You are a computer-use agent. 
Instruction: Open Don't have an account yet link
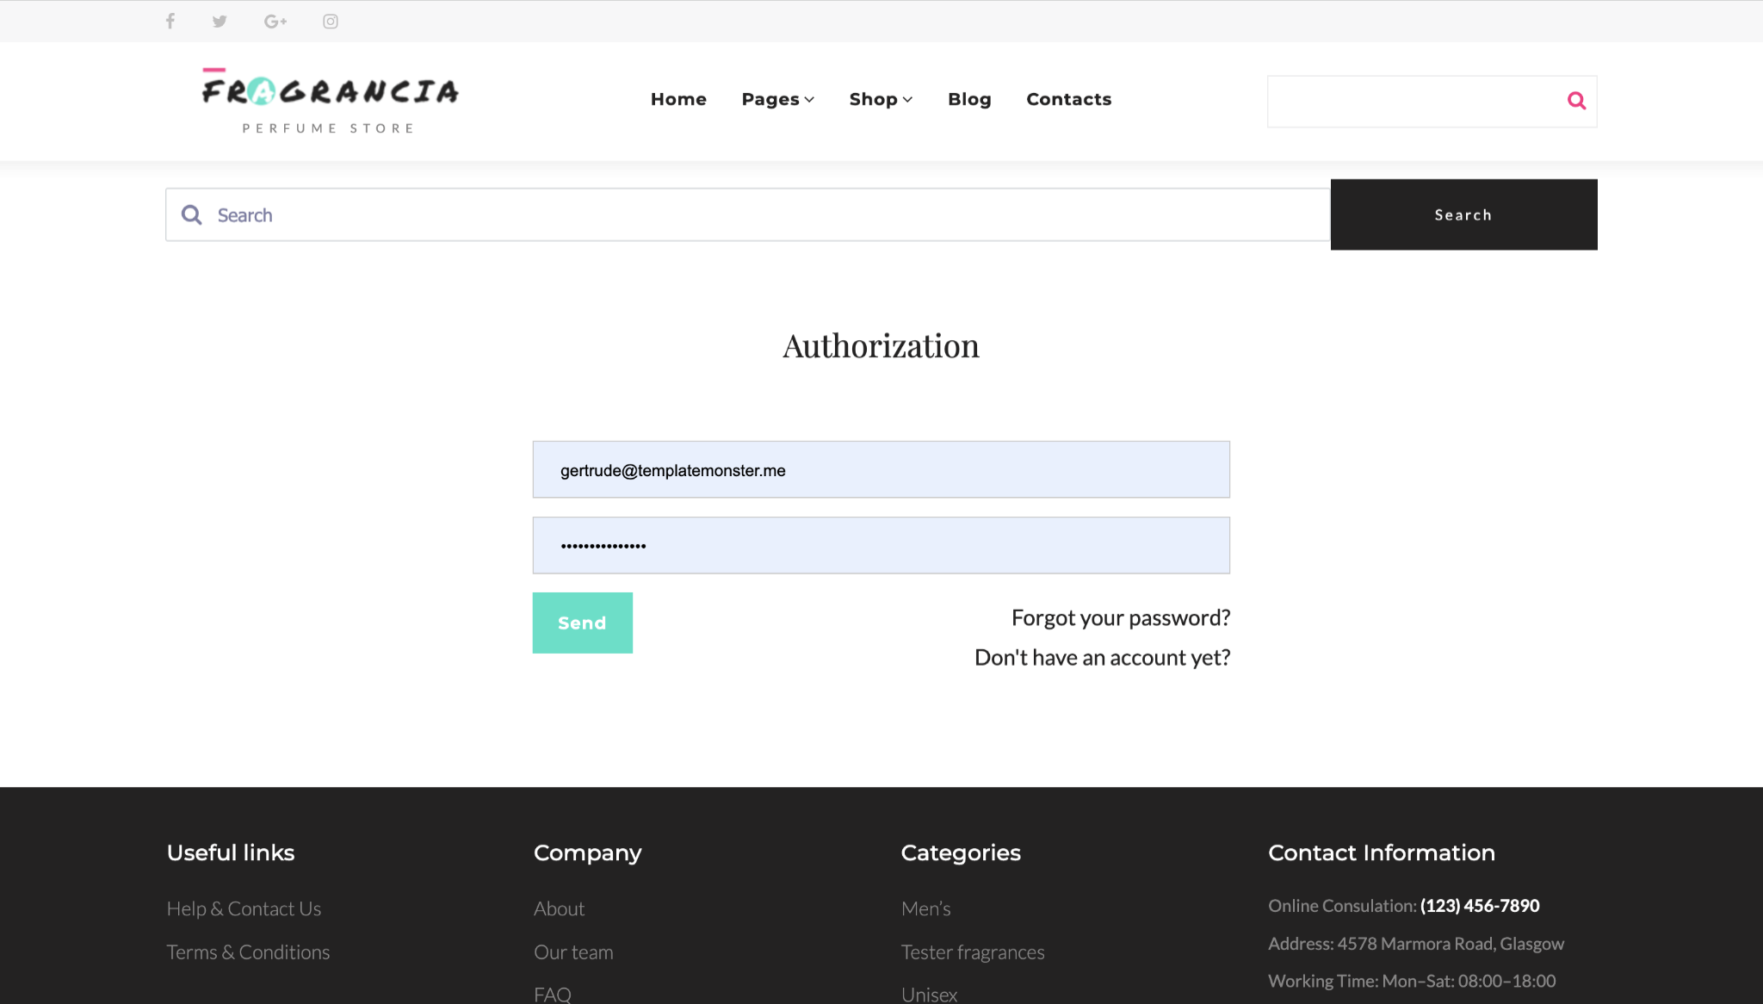[x=1102, y=658]
